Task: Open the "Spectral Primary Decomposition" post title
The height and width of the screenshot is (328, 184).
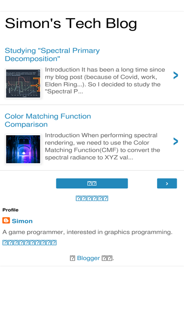Action: click(52, 55)
